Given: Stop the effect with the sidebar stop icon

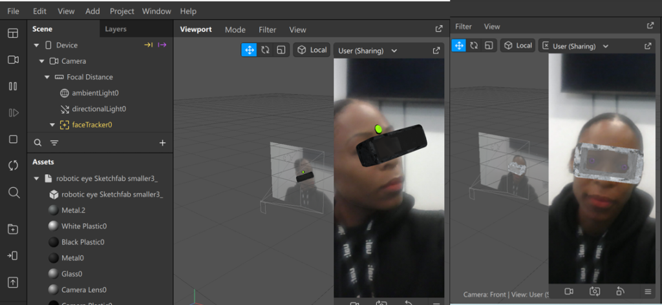Looking at the screenshot, I should pyautogui.click(x=13, y=139).
